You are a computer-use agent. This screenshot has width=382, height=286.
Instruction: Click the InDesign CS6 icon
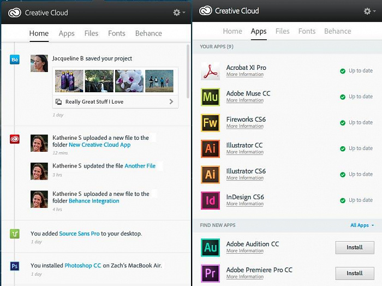click(x=210, y=200)
